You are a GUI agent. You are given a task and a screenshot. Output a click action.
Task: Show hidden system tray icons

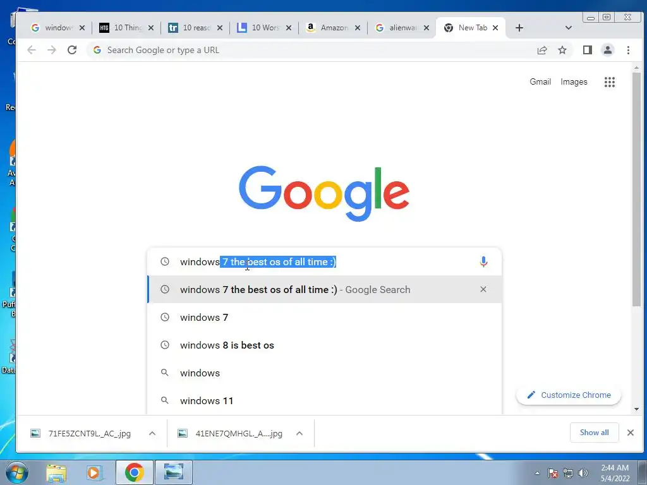(537, 473)
